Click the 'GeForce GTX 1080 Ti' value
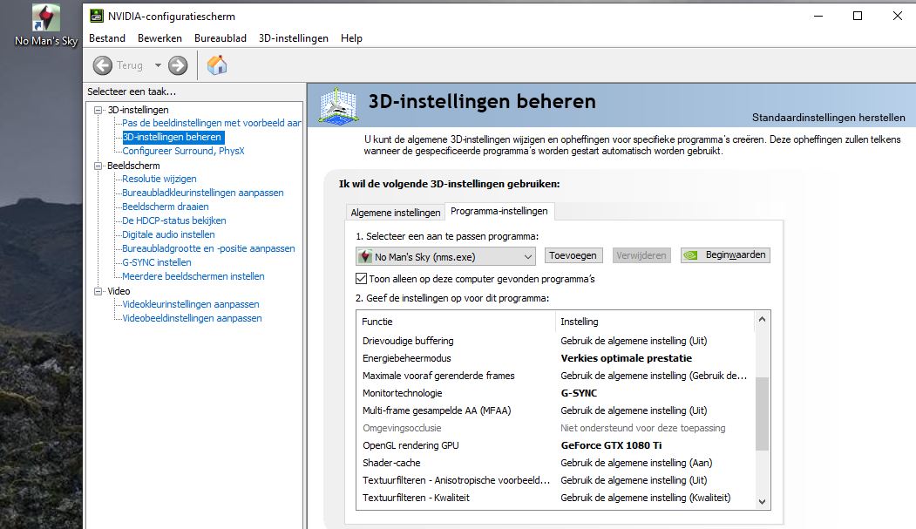The height and width of the screenshot is (529, 916). click(611, 445)
